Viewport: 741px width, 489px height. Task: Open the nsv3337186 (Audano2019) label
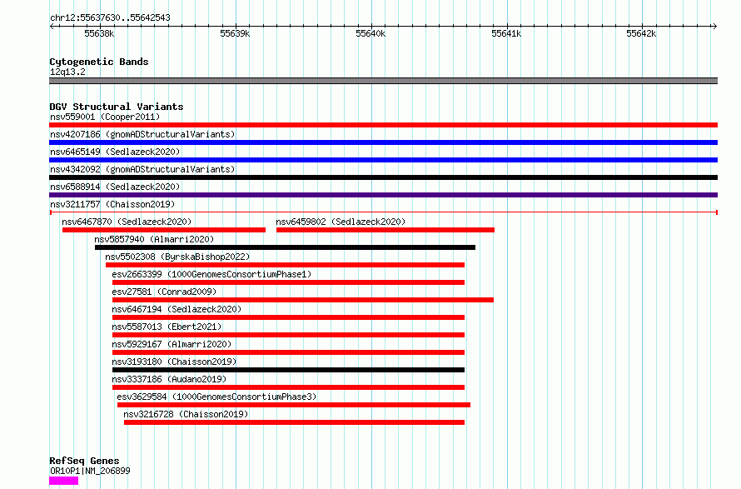click(x=169, y=379)
